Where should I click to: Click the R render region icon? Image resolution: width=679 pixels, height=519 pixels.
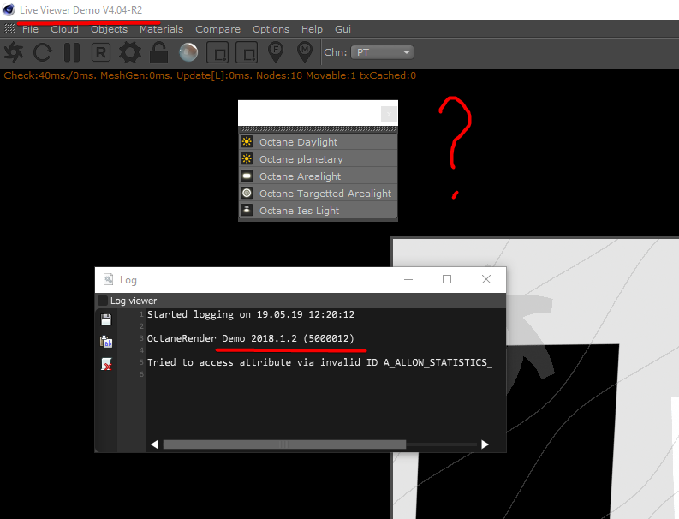click(101, 52)
